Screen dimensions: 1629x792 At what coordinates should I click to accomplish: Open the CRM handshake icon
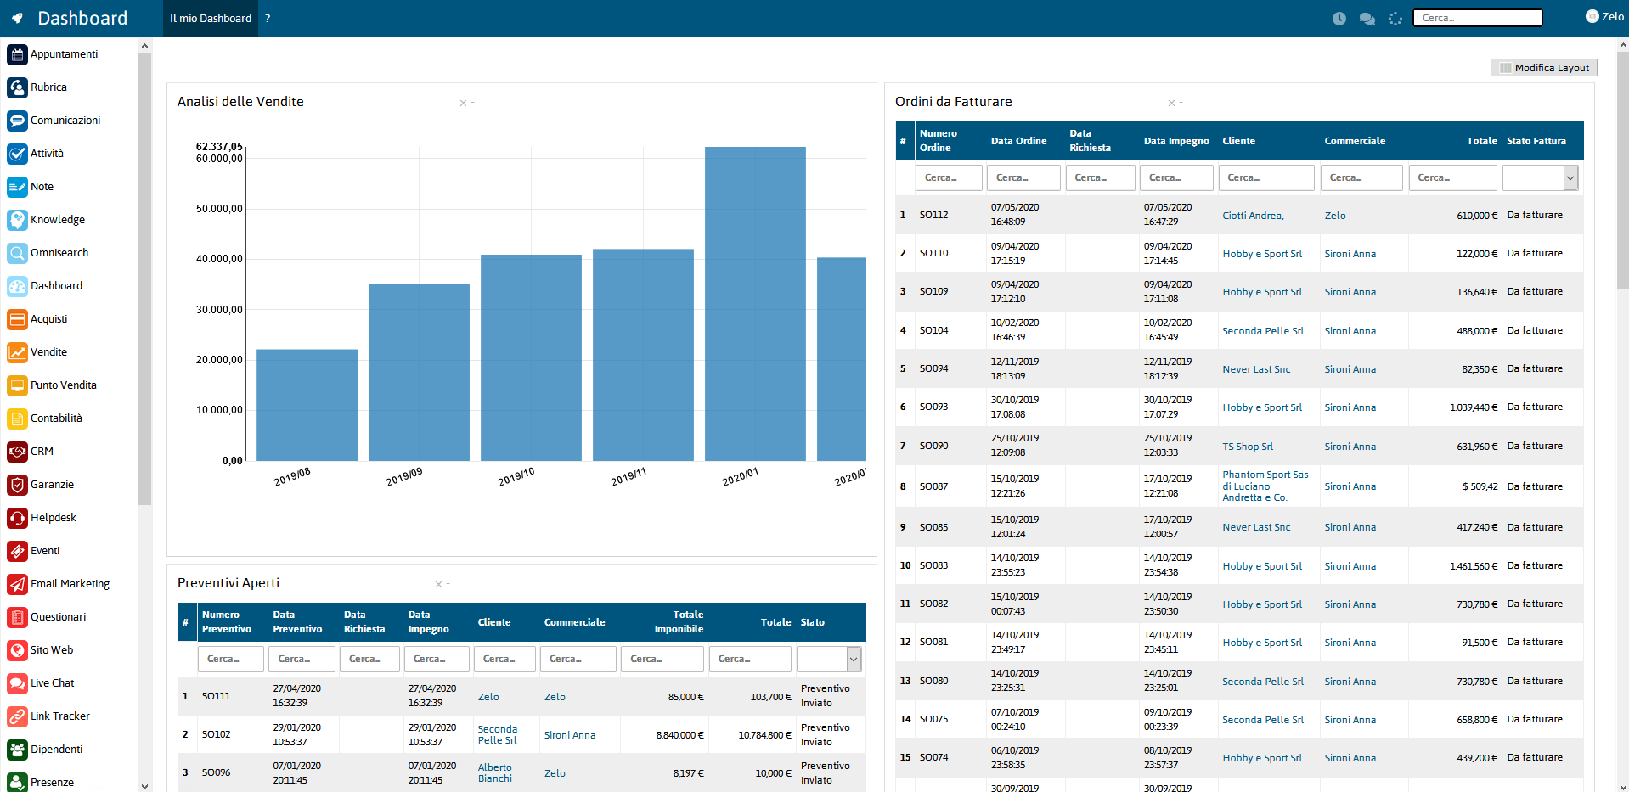click(17, 452)
